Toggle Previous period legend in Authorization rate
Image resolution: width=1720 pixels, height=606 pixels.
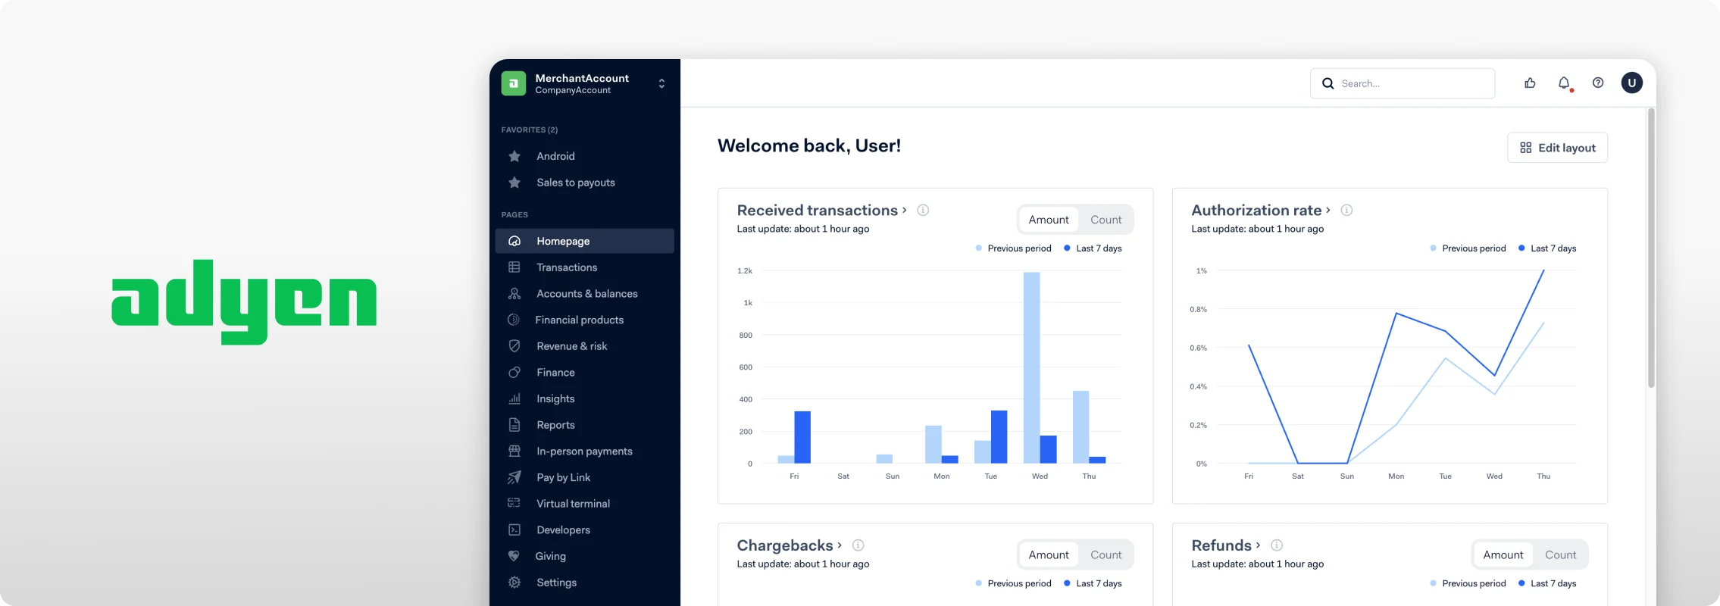pos(1468,248)
